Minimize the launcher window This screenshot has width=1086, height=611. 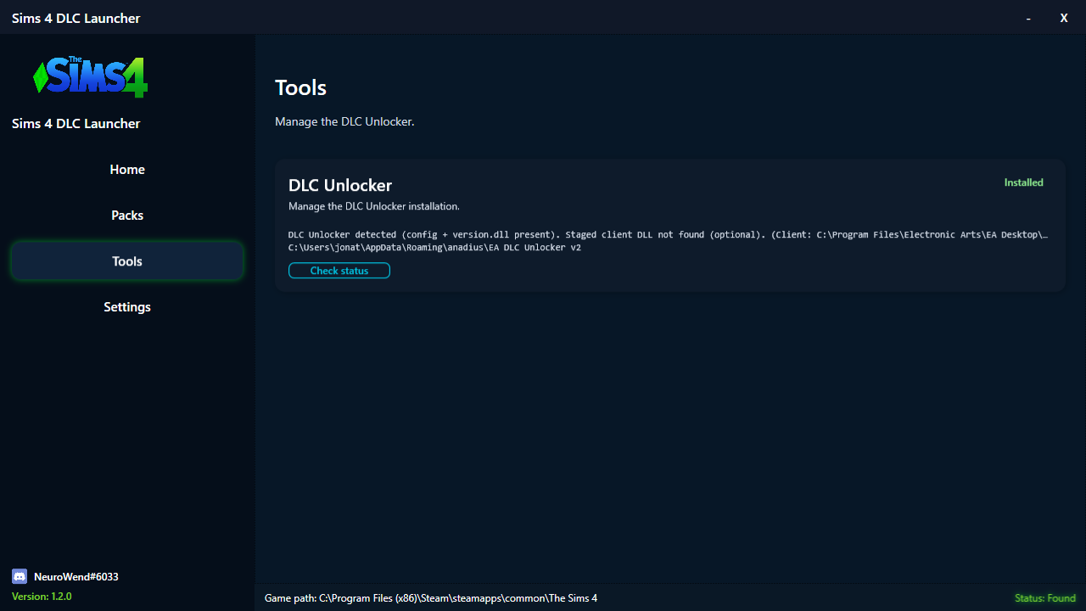[1027, 17]
